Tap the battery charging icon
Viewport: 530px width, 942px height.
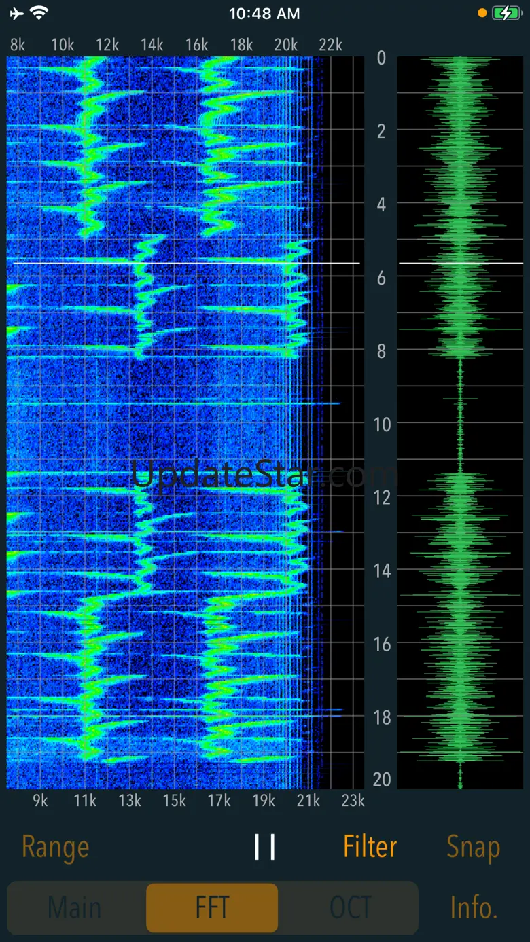[x=506, y=13]
